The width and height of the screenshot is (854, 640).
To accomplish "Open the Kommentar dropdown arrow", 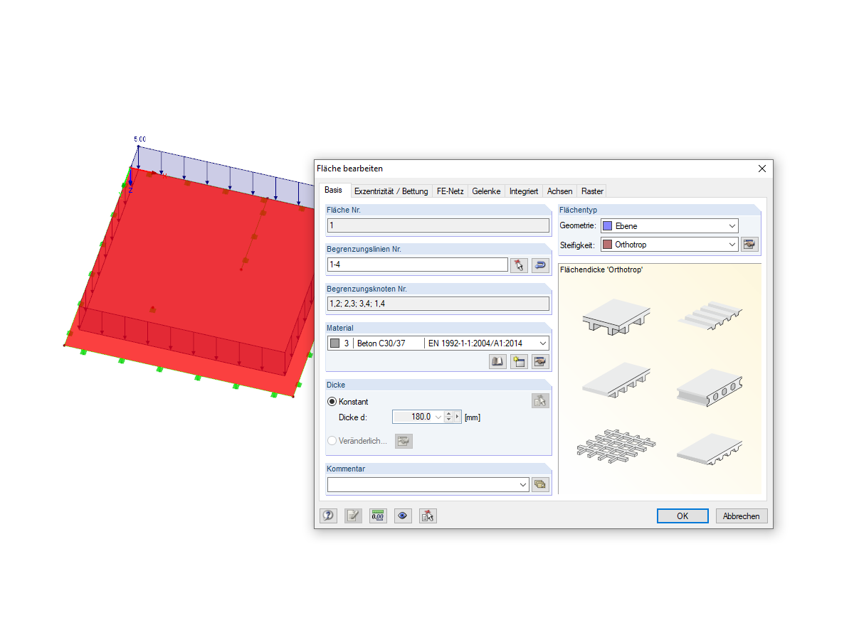I will [x=523, y=484].
